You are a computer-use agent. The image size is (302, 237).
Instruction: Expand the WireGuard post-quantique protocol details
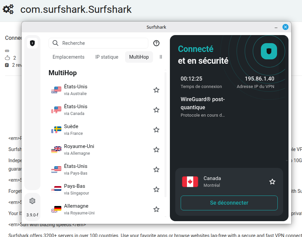pos(203,107)
